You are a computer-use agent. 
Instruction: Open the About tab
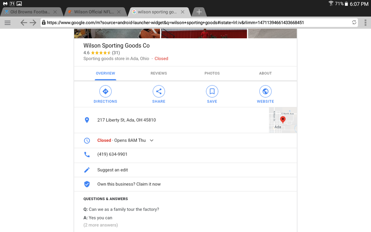(x=265, y=73)
